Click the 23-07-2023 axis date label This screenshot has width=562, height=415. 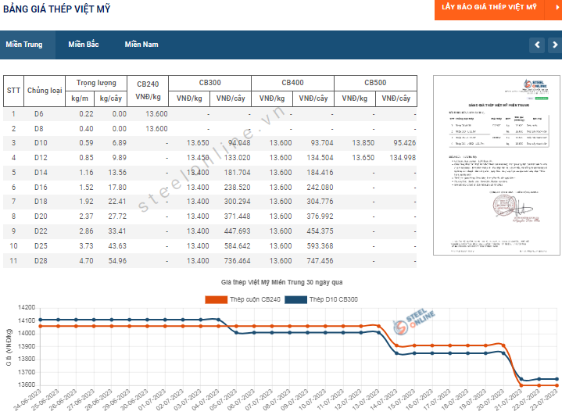coord(544,400)
